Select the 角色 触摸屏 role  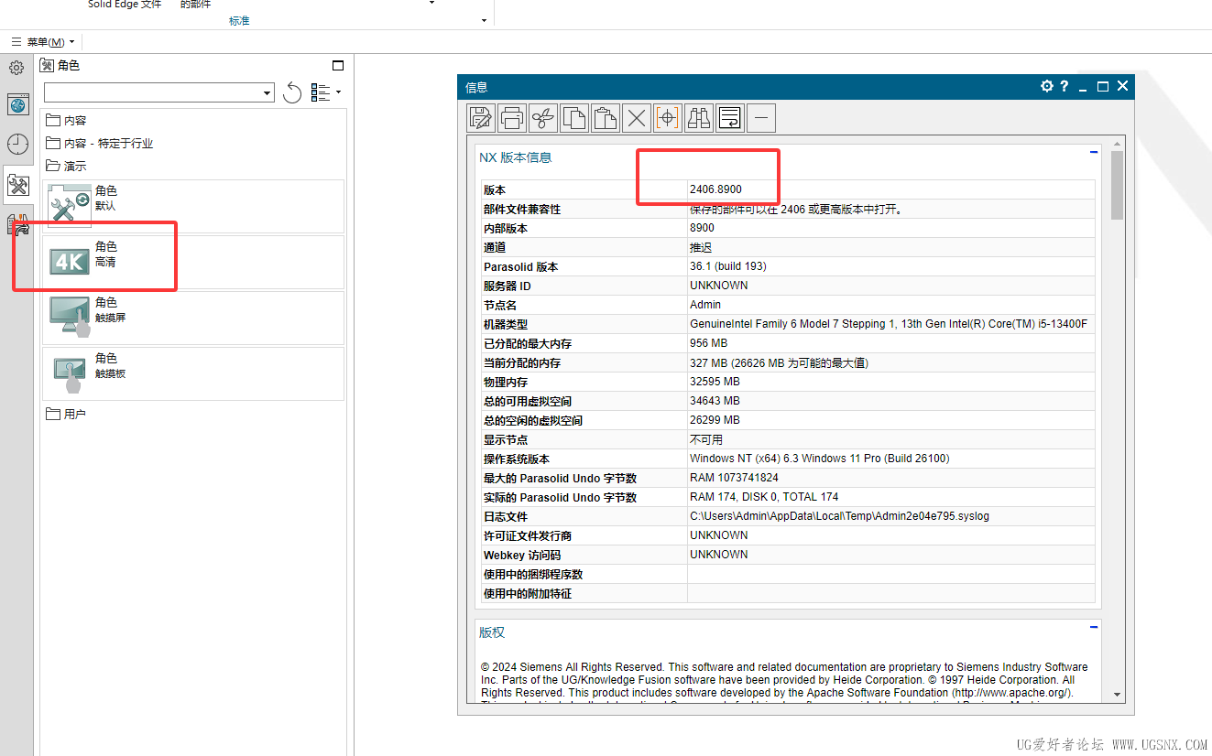[x=193, y=318]
